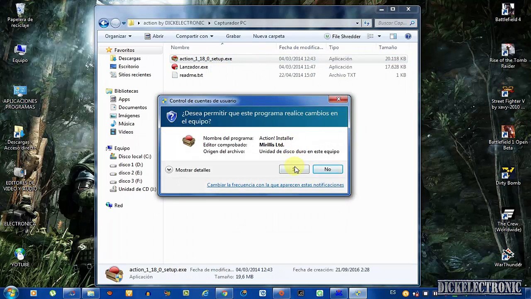531x299 pixels.
Task: Toggle the preview pane icon
Action: pos(393,36)
